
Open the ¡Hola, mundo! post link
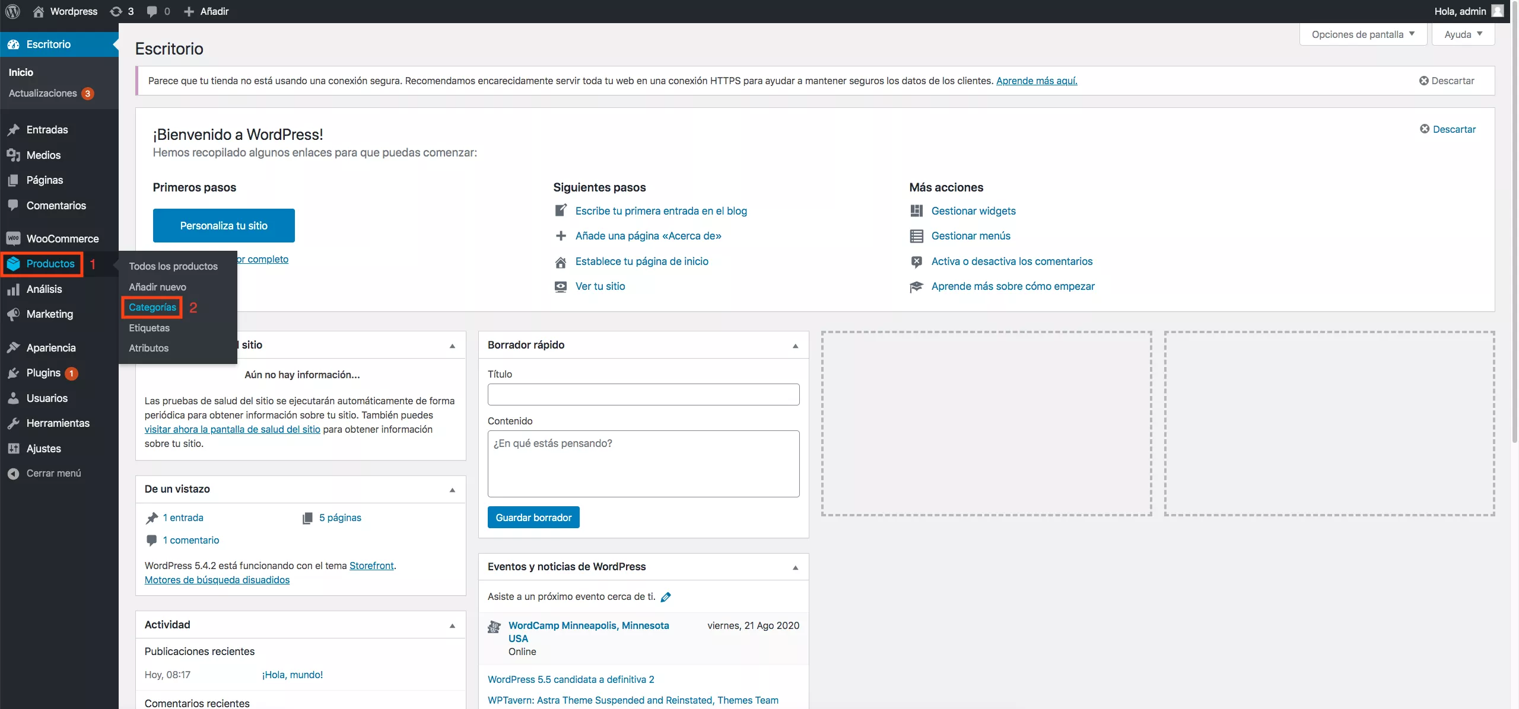293,675
